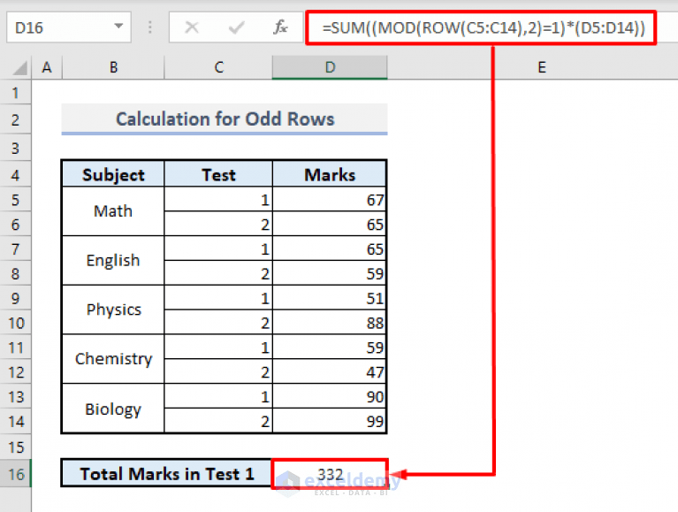Select the 'Chemistry' subject cell

click(113, 359)
